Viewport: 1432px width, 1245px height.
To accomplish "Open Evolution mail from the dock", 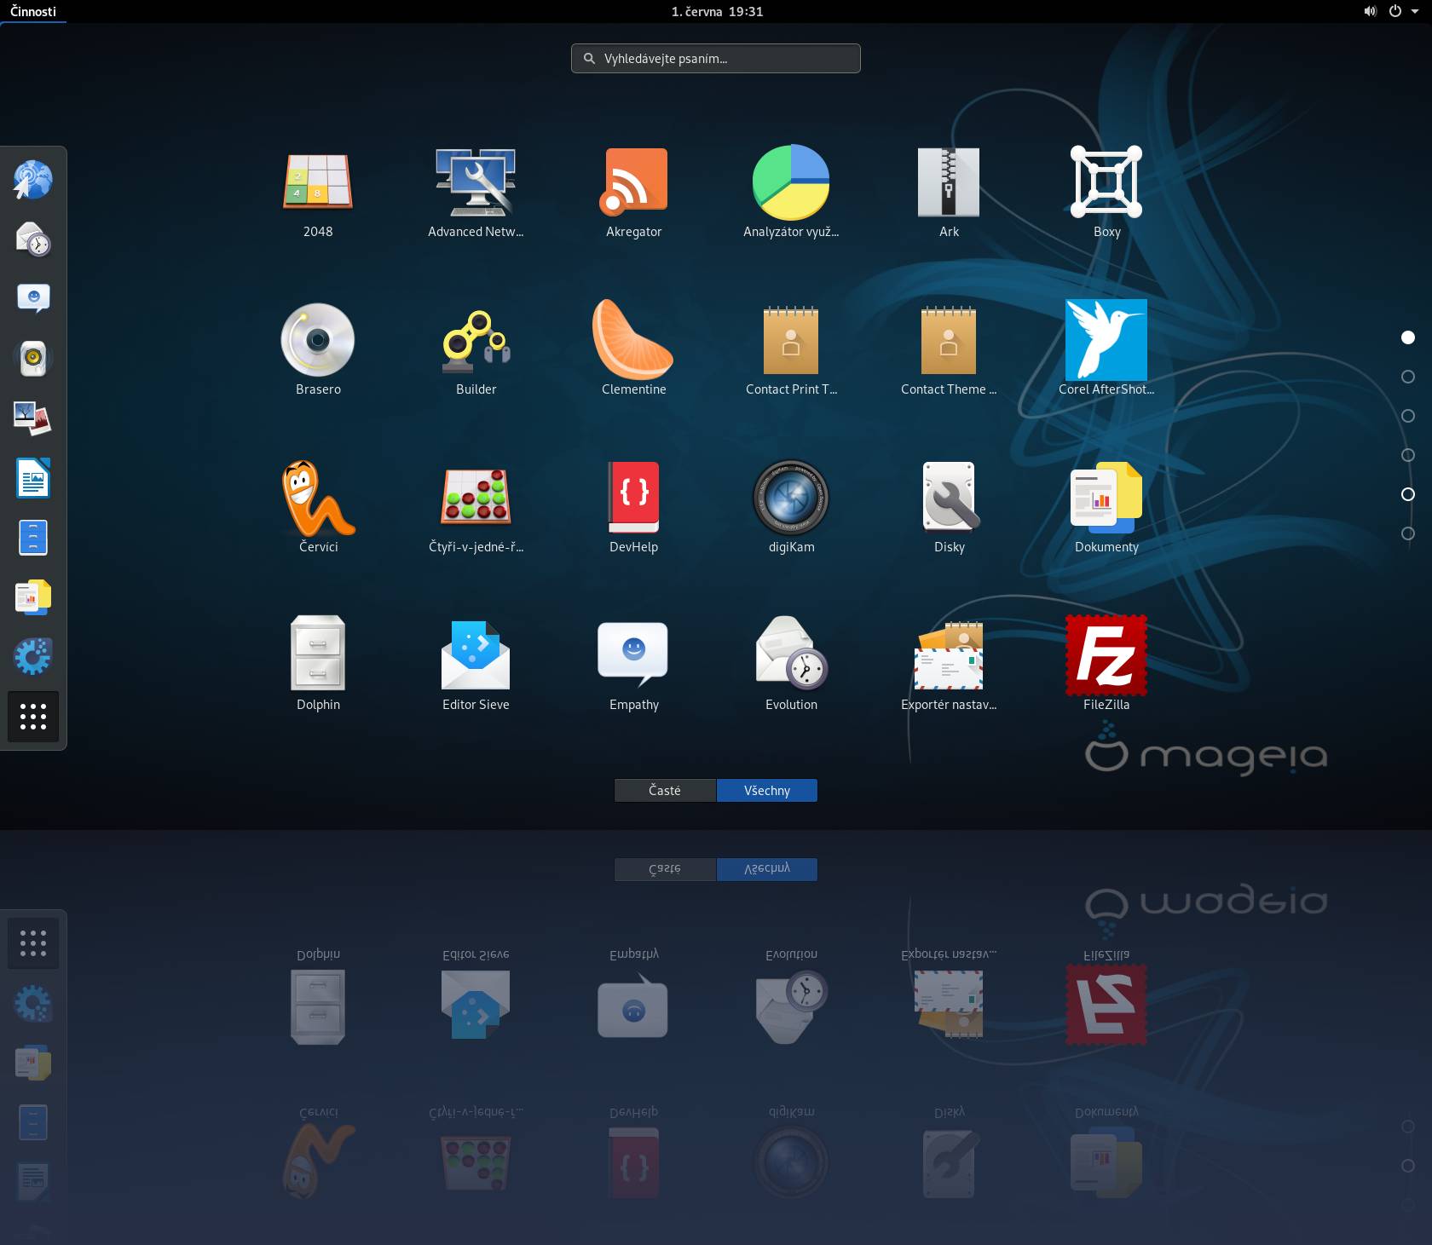I will 33,239.
